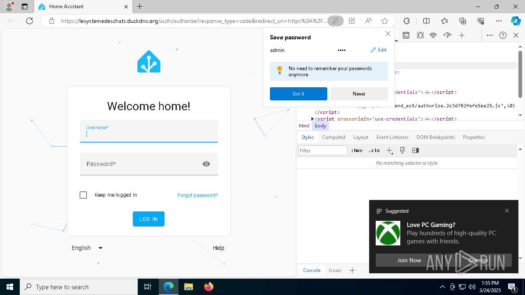The height and width of the screenshot is (295, 525).
Task: Click the Read aloud icon
Action: [368, 21]
